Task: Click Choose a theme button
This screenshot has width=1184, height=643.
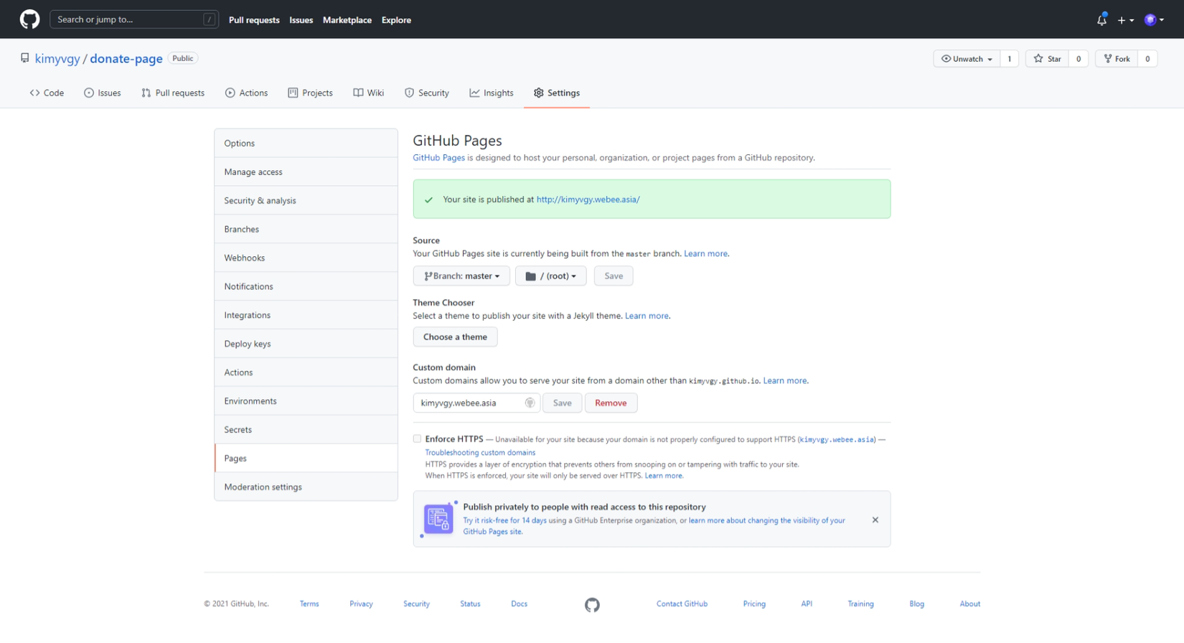Action: [x=455, y=337]
